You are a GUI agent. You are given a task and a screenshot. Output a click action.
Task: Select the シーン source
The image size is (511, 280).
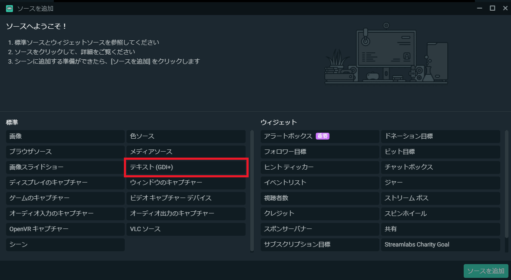(x=65, y=244)
